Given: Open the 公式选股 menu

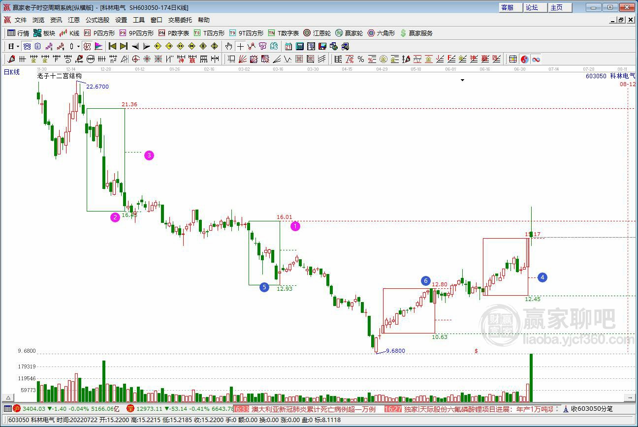Looking at the screenshot, I should pyautogui.click(x=97, y=20).
